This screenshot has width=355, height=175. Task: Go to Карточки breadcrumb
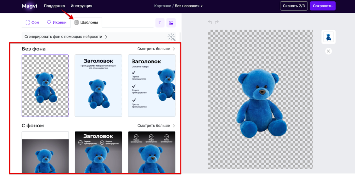[x=163, y=6]
